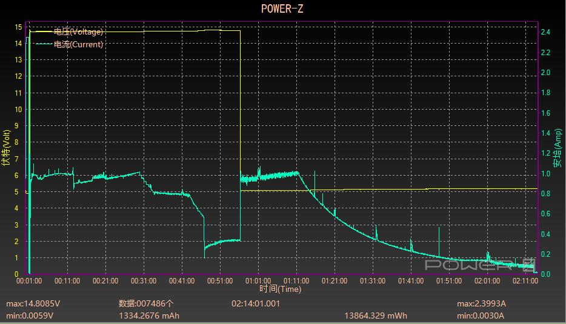Click the 数据:007486个 data count
The height and width of the screenshot is (324, 566).
(x=146, y=303)
